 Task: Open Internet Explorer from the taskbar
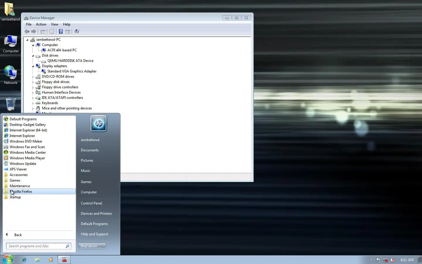coord(24,260)
